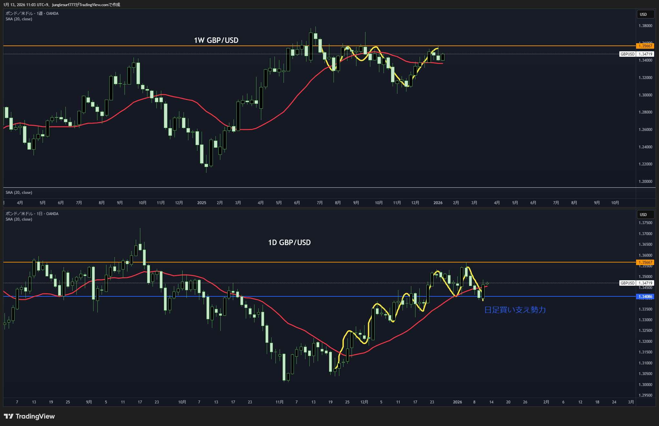659x426 pixels.
Task: Click the 11月 marker on daily time axis
Action: (280, 402)
